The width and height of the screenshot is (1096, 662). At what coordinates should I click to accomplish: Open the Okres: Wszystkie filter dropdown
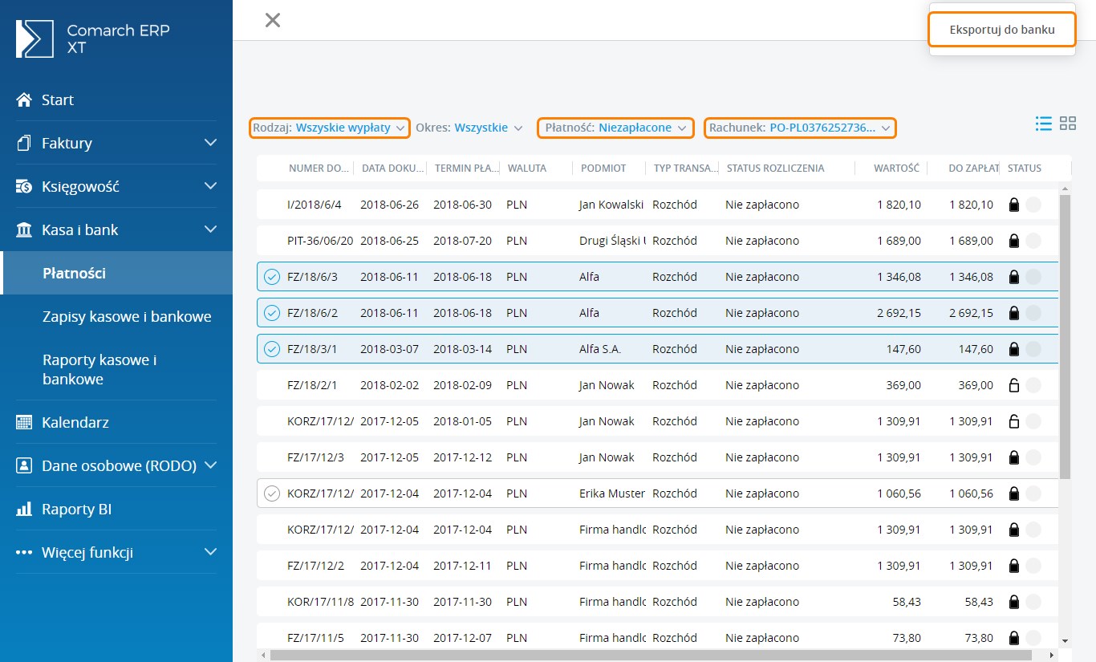coord(469,128)
